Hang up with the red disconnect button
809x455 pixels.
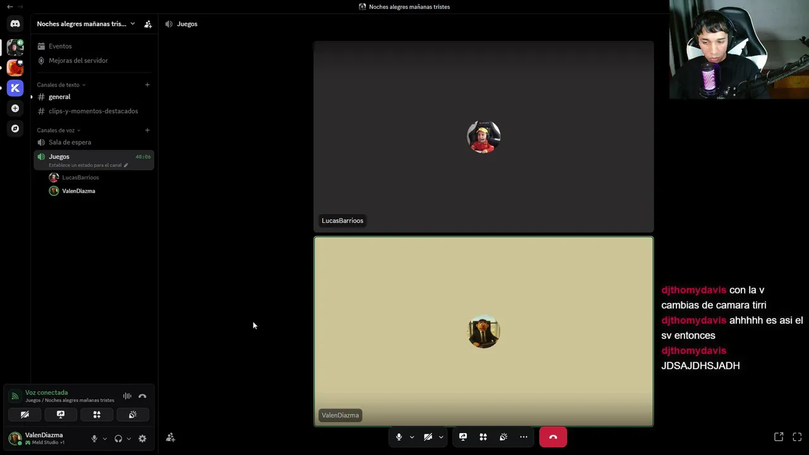(x=553, y=437)
